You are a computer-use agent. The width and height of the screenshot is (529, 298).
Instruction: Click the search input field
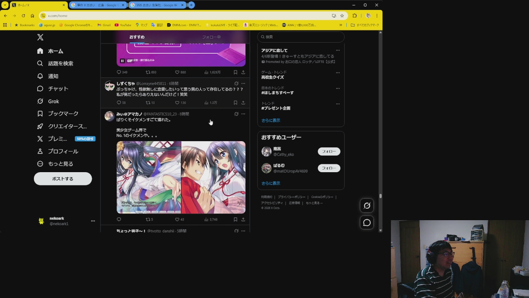tap(302, 37)
